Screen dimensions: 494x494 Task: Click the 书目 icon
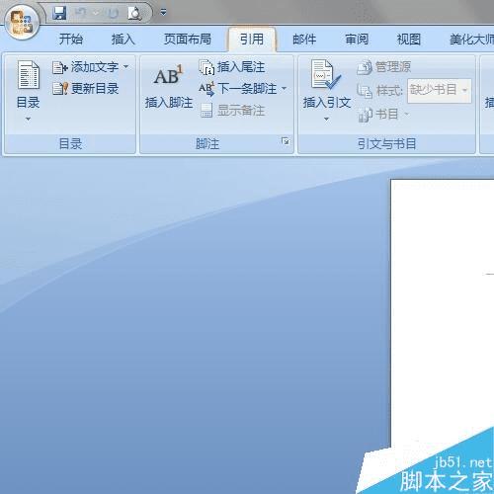[x=365, y=115]
